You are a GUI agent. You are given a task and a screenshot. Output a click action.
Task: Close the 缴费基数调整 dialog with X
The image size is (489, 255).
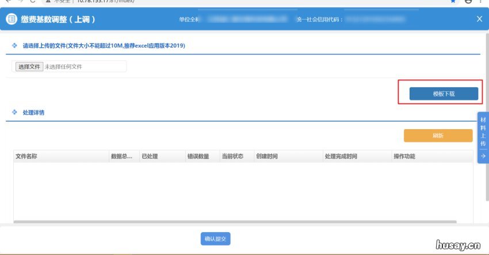tap(479, 19)
